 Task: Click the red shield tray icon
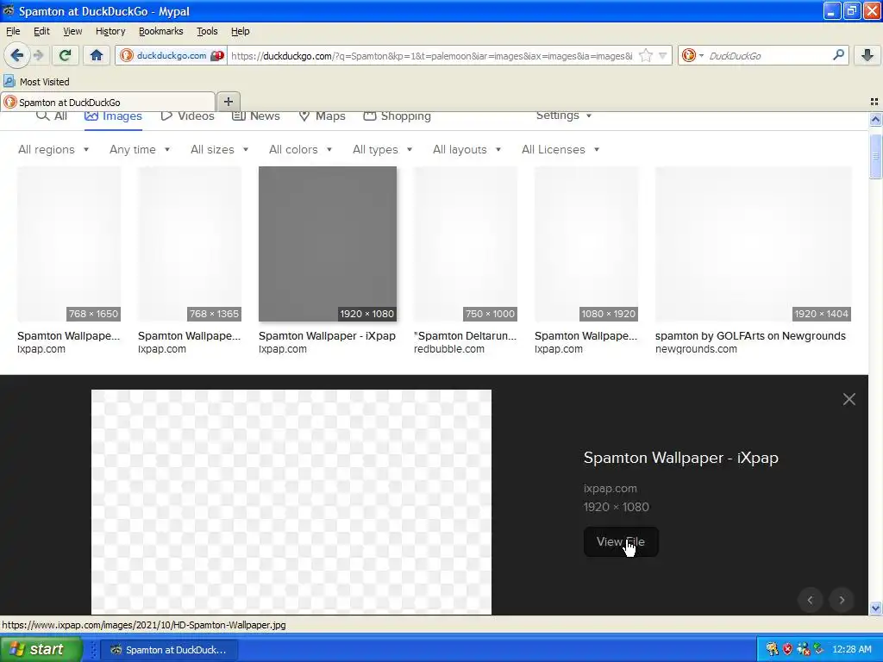(787, 649)
